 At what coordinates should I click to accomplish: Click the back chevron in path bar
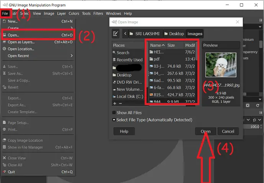[125, 34]
